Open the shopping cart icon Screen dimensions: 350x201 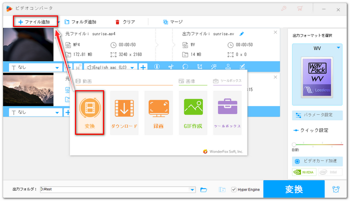click(x=299, y=8)
